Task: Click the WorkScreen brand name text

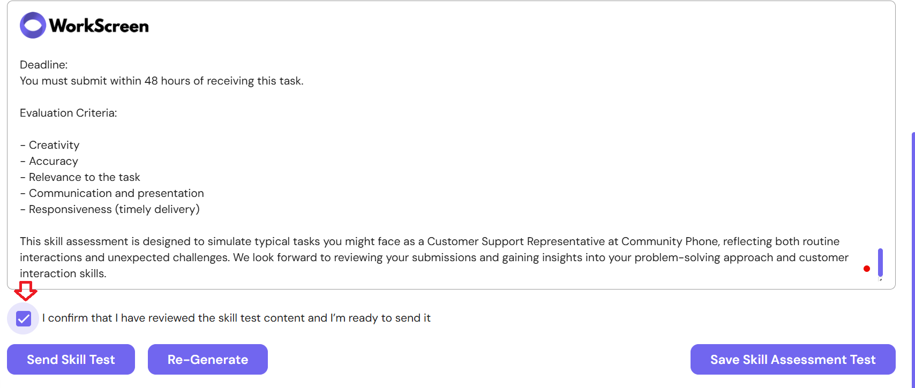Action: [x=99, y=26]
